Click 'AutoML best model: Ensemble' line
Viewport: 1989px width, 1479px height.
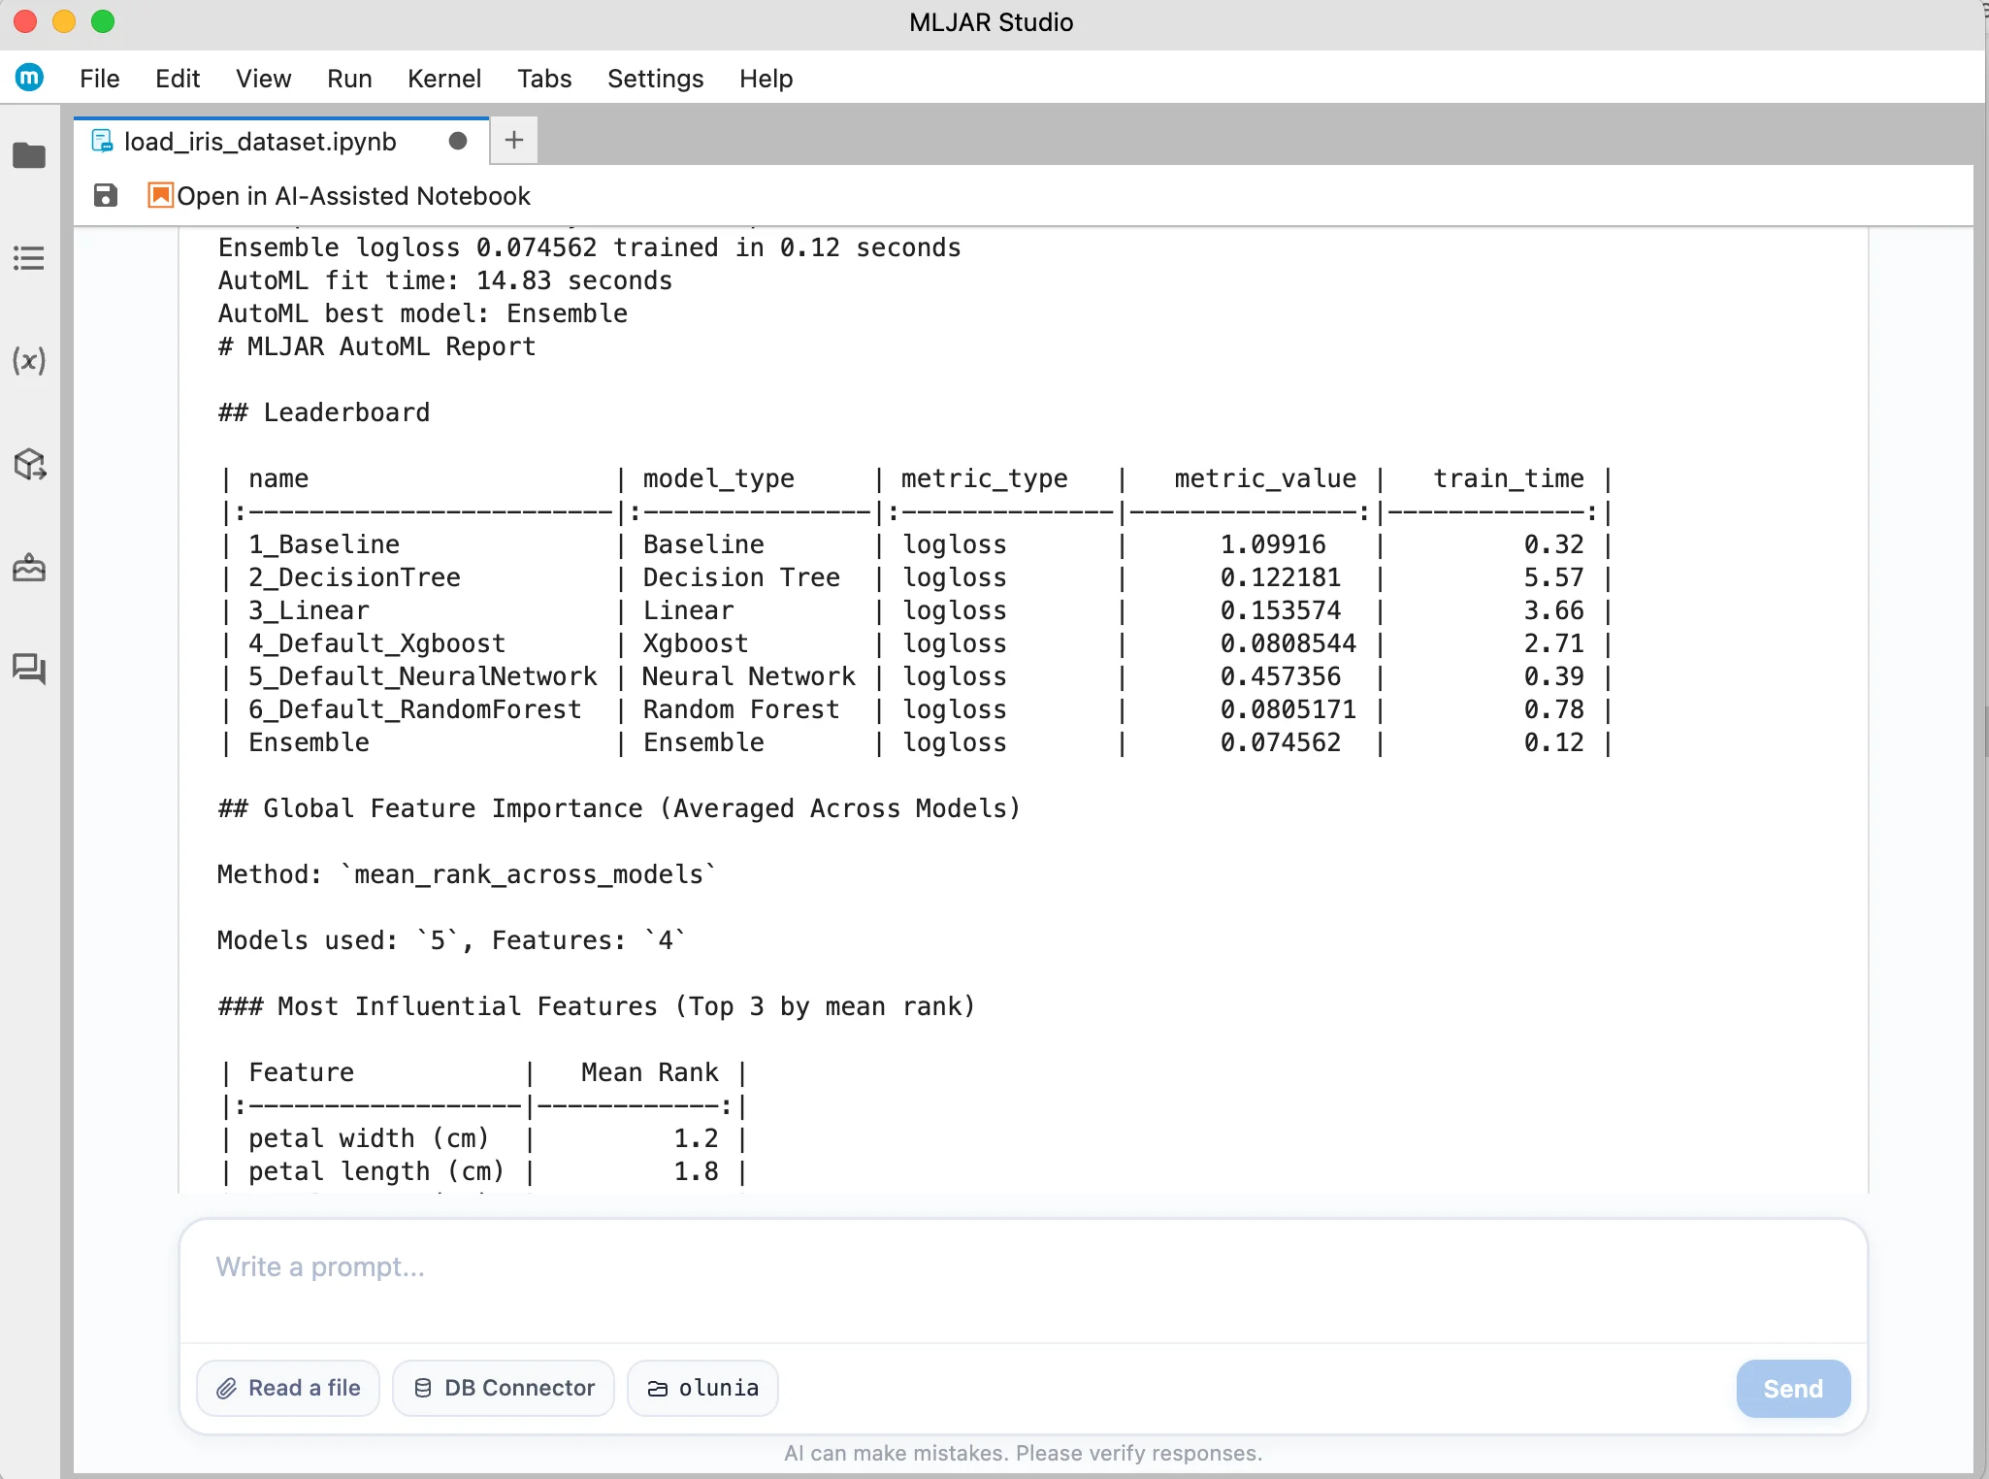pyautogui.click(x=423, y=313)
